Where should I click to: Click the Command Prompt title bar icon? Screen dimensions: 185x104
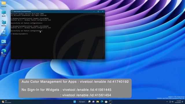coord(12,12)
